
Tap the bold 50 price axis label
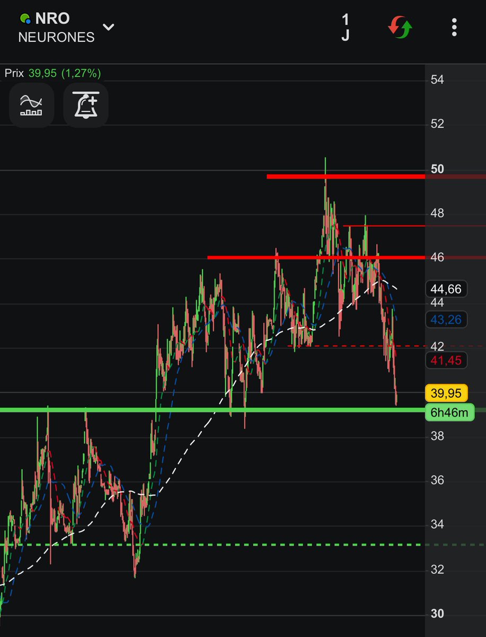click(437, 169)
